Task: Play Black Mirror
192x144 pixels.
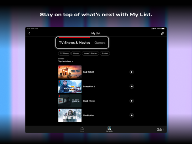Action: [131, 101]
